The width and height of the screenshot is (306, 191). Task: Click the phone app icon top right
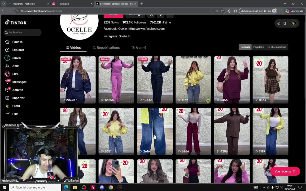[285, 23]
